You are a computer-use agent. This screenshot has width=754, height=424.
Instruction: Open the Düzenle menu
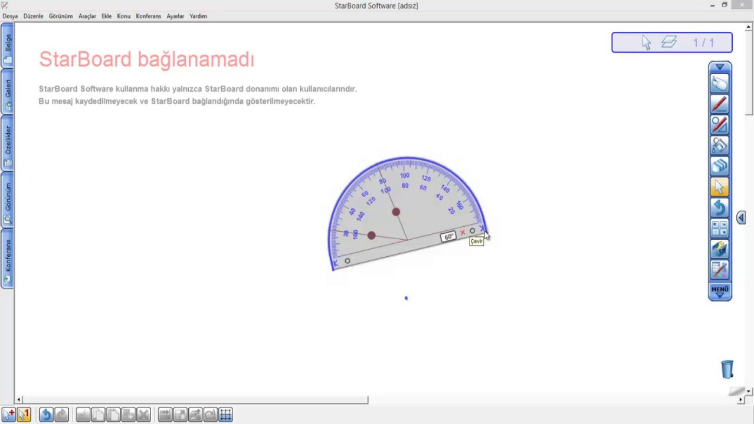pyautogui.click(x=33, y=16)
